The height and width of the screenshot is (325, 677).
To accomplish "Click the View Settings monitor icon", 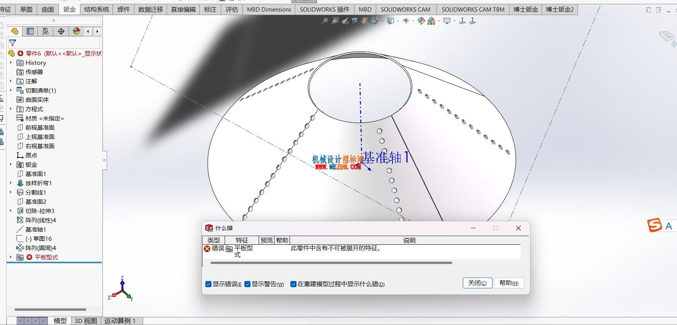I will click(x=447, y=21).
